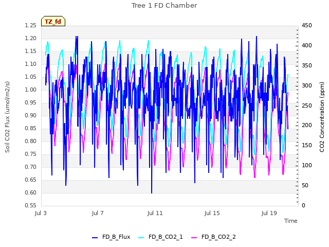Click the magenta FD_B_CO2_2 legend swatch

(x=194, y=238)
